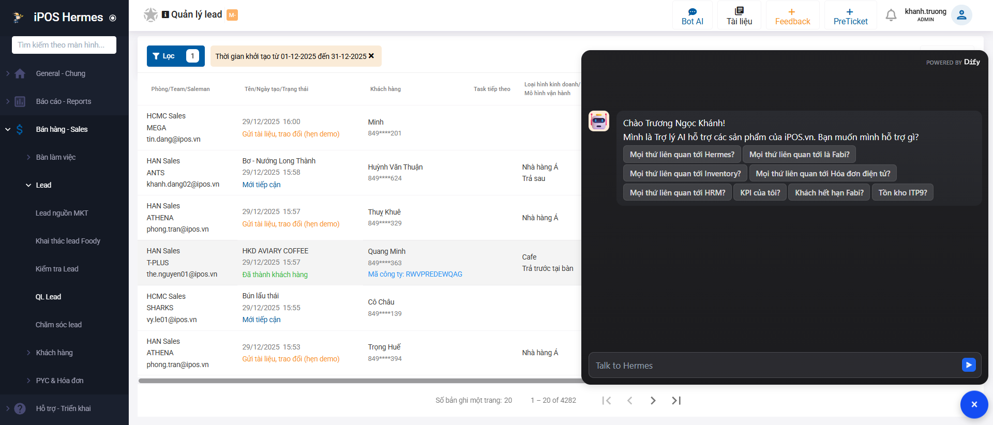
Task: Ask 'KPI của tôi?' suggestion
Action: pos(760,193)
